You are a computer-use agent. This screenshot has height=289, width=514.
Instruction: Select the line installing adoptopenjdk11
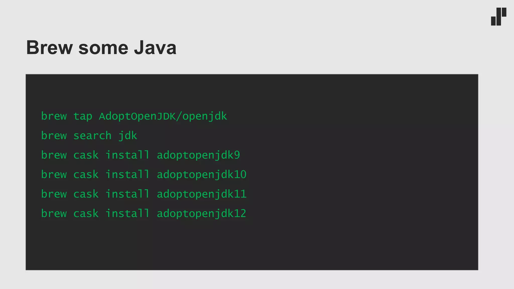(144, 194)
